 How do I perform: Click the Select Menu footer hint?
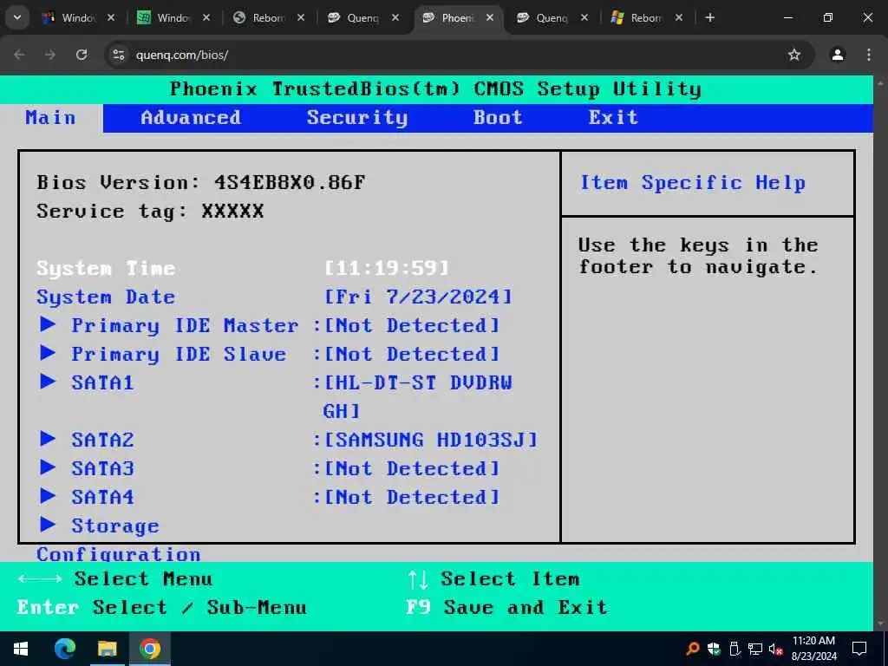(115, 578)
